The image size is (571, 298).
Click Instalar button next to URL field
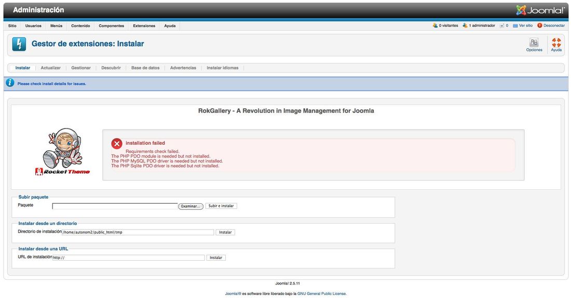(216, 258)
